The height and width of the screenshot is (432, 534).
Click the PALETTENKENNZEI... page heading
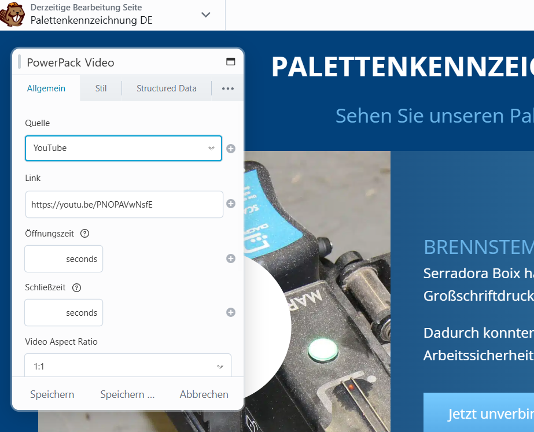[402, 67]
